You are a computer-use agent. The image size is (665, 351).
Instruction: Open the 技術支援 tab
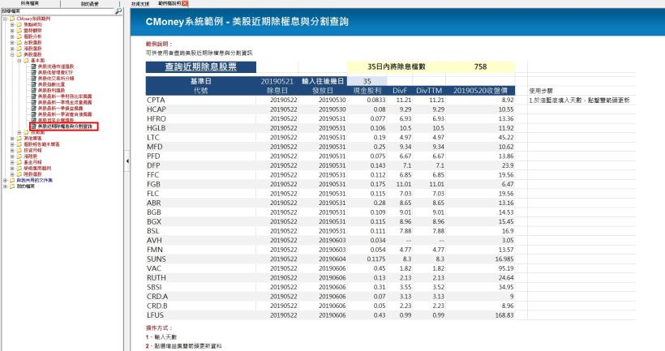click(140, 3)
